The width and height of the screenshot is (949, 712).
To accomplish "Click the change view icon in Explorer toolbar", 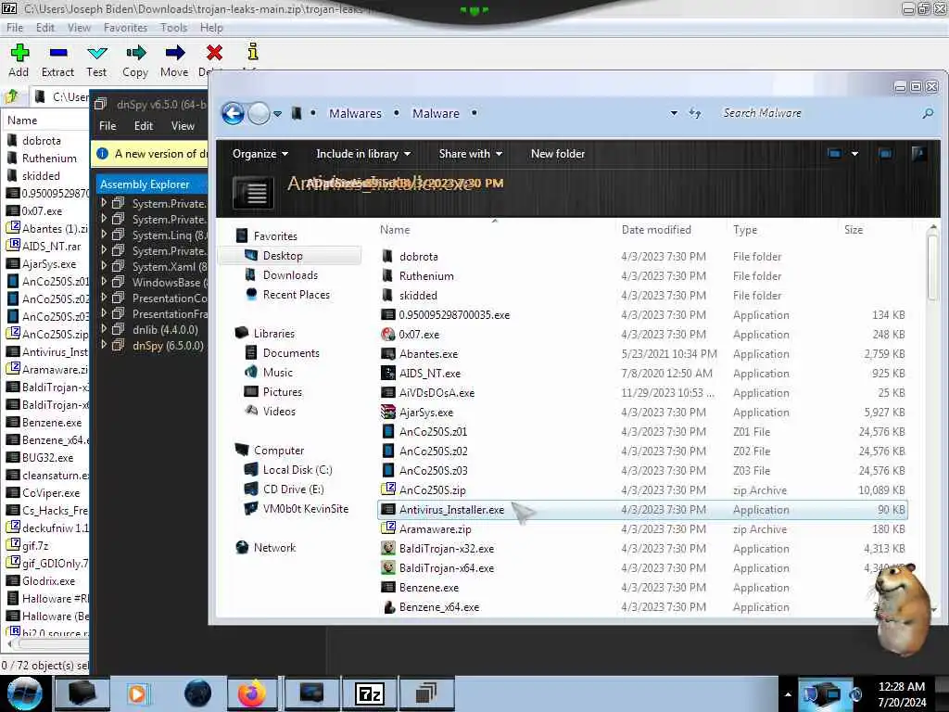I will [x=834, y=153].
